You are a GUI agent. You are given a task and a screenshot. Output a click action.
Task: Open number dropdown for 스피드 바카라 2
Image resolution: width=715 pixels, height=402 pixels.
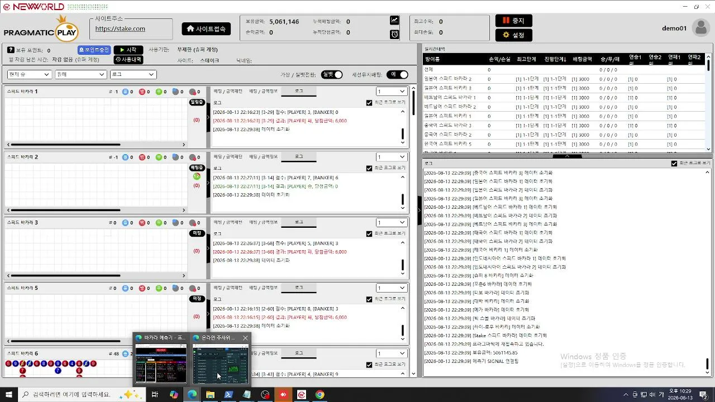[x=392, y=157]
